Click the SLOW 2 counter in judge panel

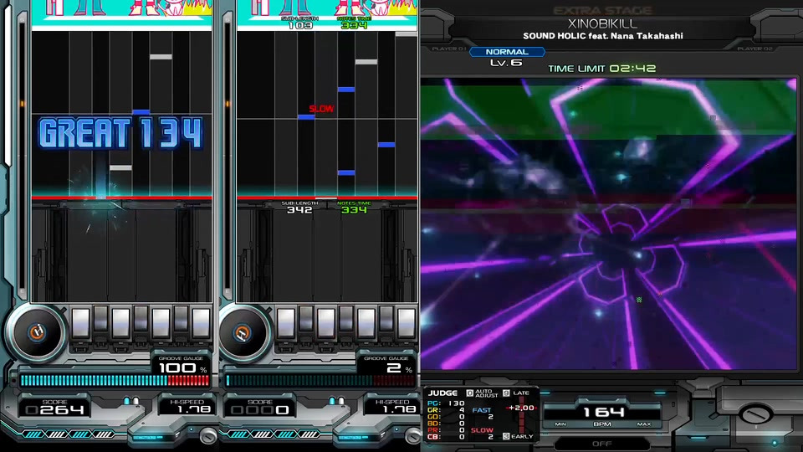pyautogui.click(x=482, y=434)
